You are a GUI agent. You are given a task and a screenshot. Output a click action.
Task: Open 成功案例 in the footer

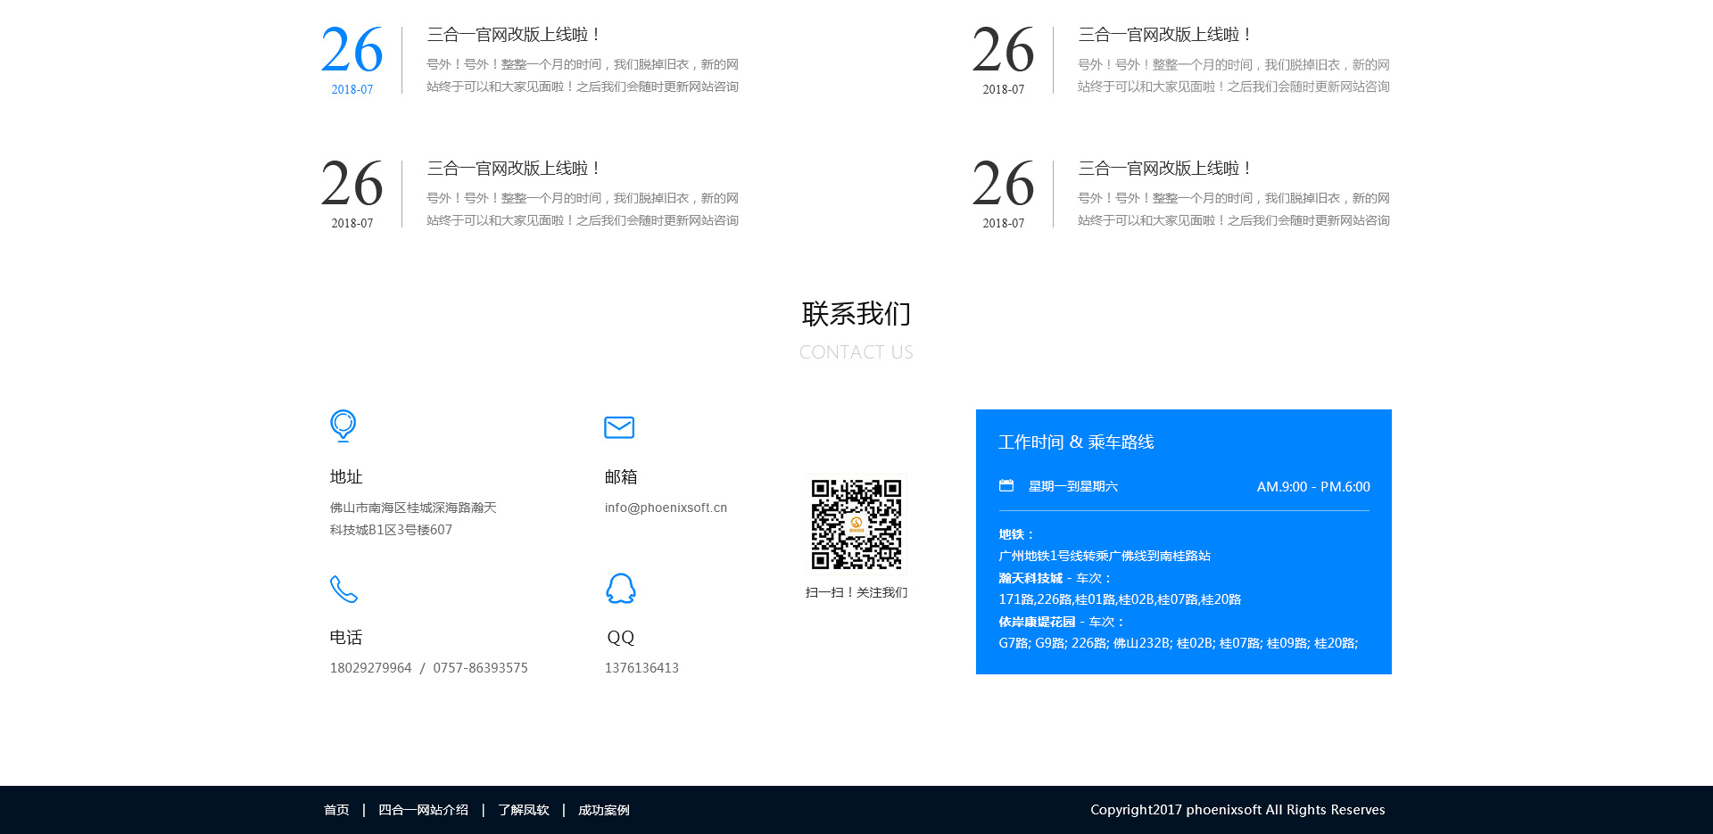click(604, 810)
